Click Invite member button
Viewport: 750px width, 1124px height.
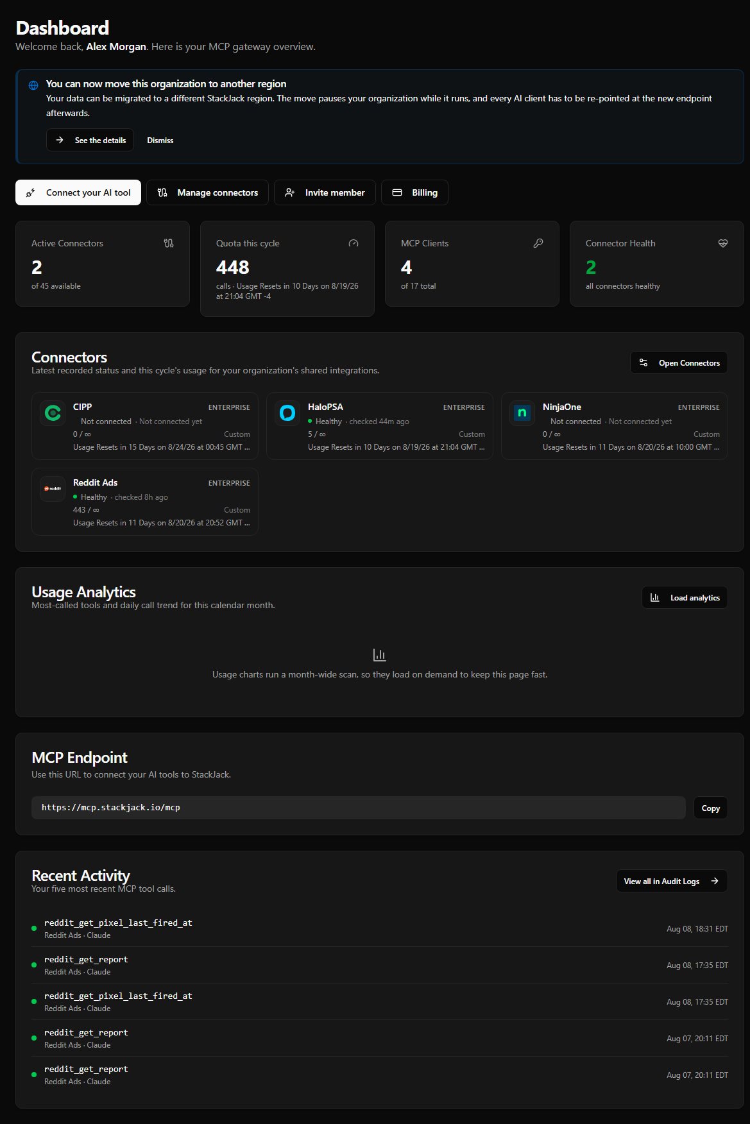[325, 192]
